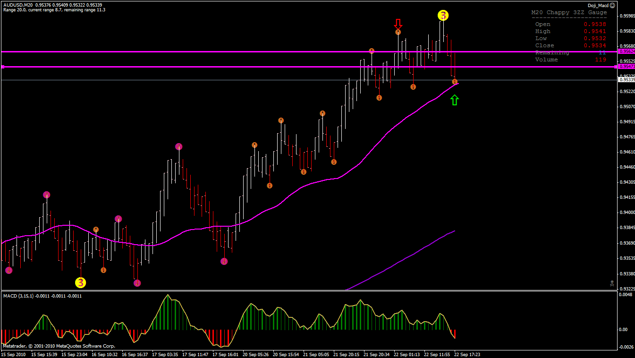Click the 'M20 Chappy 3ZZ Gauge' heading
635x358 pixels.
pyautogui.click(x=569, y=13)
